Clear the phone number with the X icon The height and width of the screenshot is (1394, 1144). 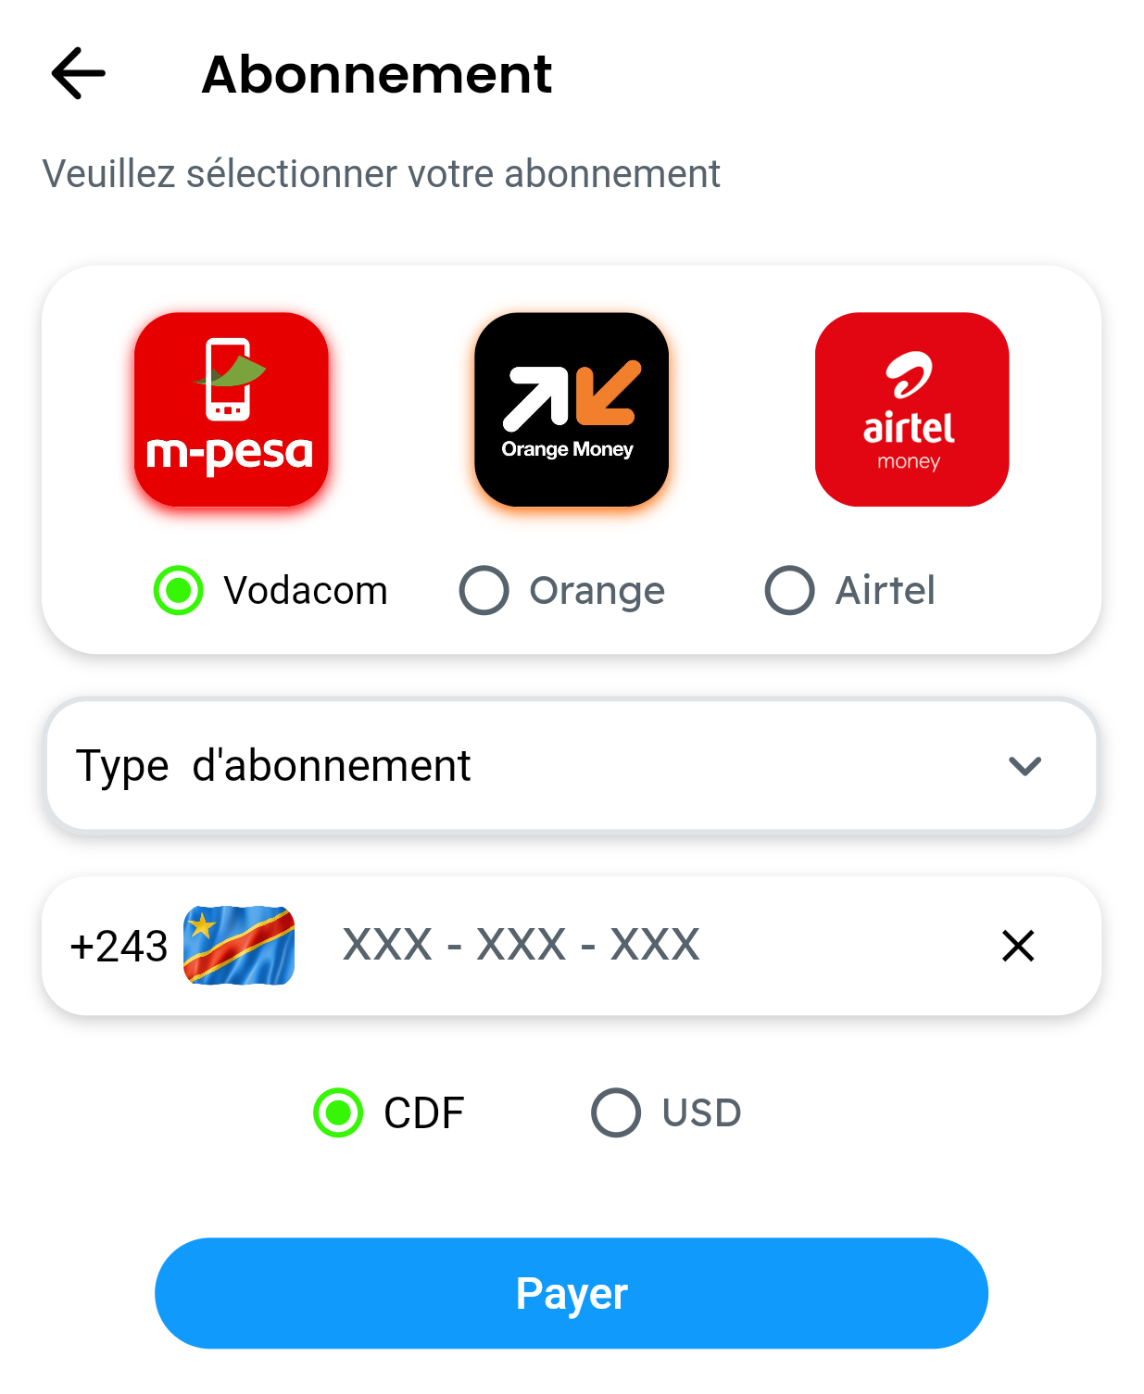pyautogui.click(x=1017, y=946)
